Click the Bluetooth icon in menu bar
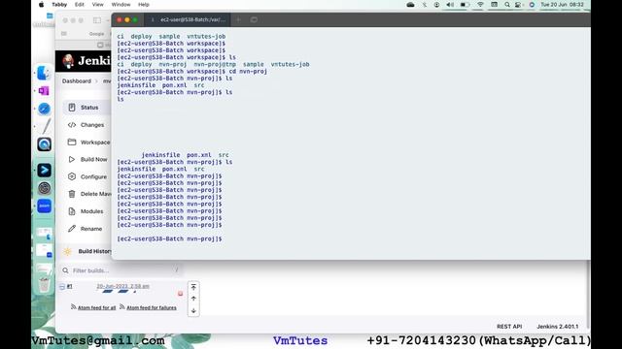622x349 pixels. coord(425,5)
